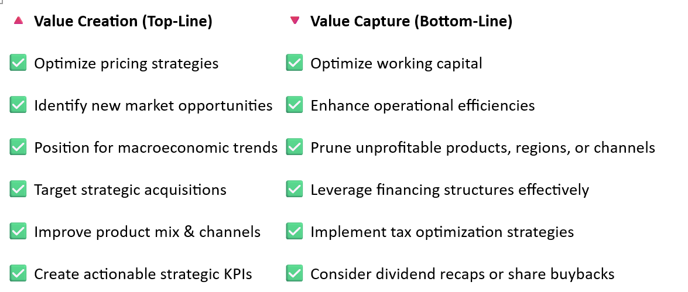The image size is (688, 292).
Task: Click the text Optimize pricing strategies
Action: [x=126, y=64]
